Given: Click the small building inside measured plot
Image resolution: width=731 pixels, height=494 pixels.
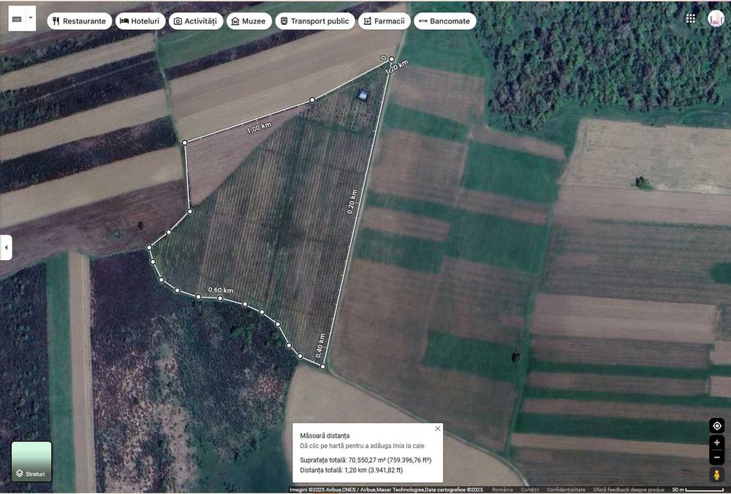Looking at the screenshot, I should (x=363, y=94).
